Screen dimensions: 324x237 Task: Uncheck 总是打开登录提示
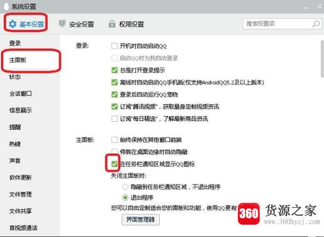[x=114, y=70]
